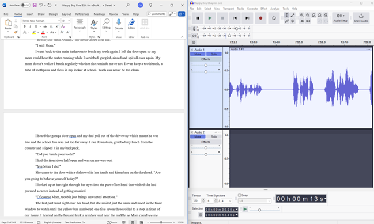Adjust the Audio 2 gain slider
374x224 pixels.
206,148
